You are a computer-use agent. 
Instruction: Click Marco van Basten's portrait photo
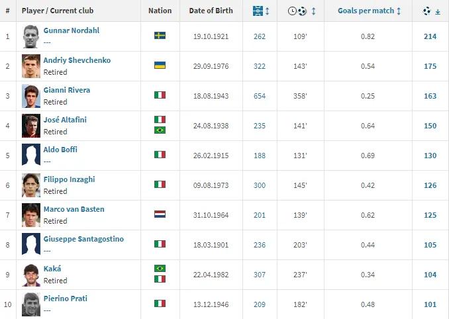[x=30, y=214]
